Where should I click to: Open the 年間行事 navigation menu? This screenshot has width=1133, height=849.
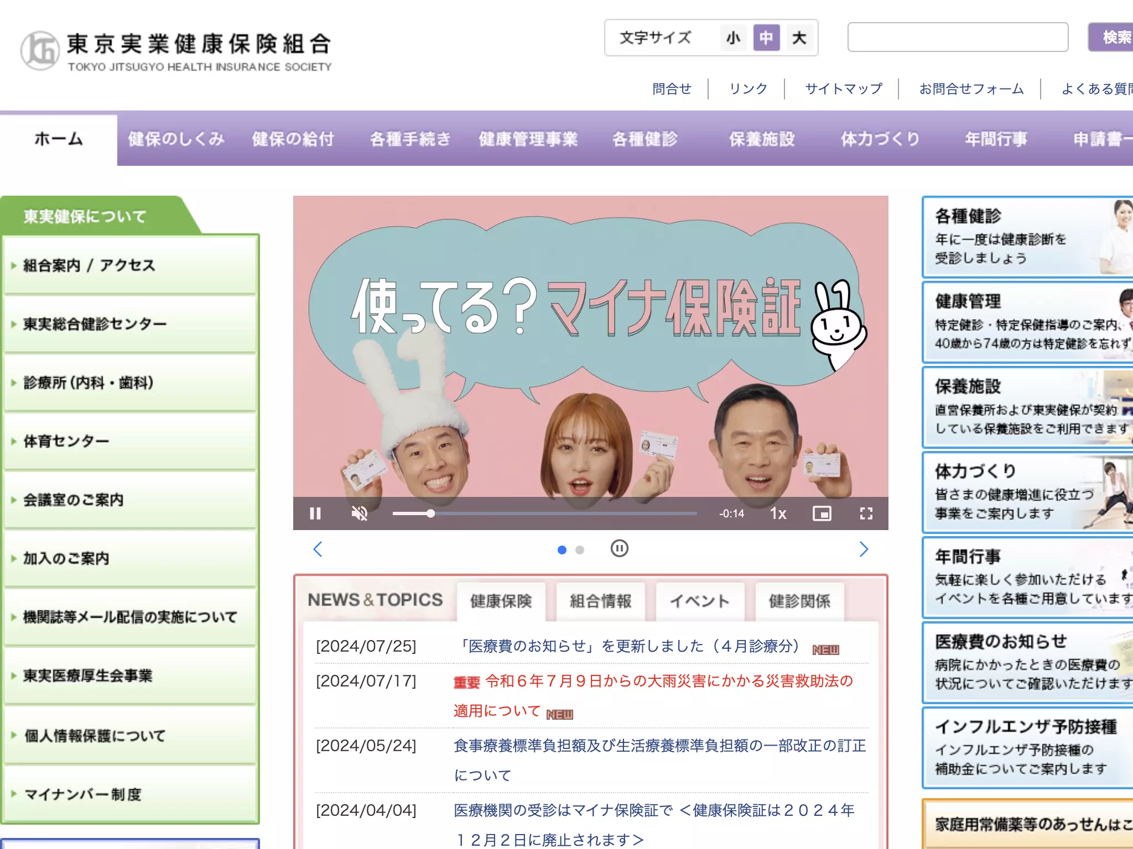point(996,139)
